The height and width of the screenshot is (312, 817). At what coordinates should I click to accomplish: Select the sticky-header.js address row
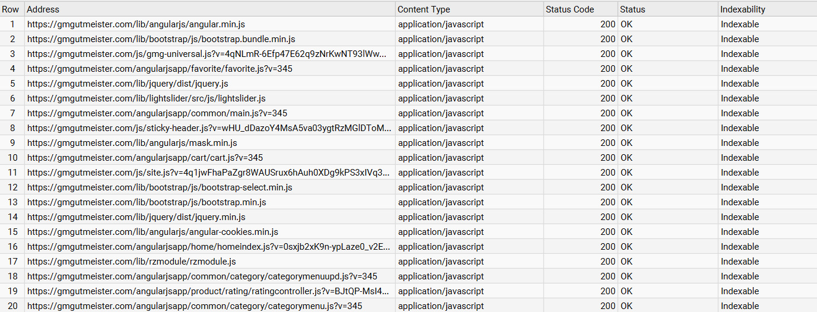coord(209,128)
